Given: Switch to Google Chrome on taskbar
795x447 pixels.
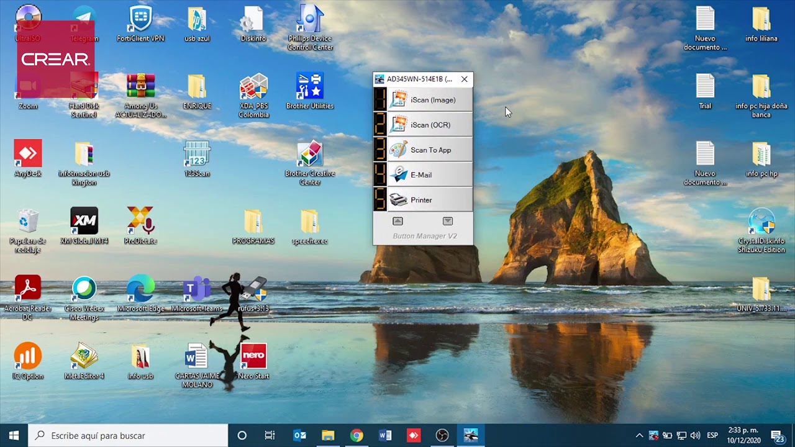Looking at the screenshot, I should tap(357, 435).
